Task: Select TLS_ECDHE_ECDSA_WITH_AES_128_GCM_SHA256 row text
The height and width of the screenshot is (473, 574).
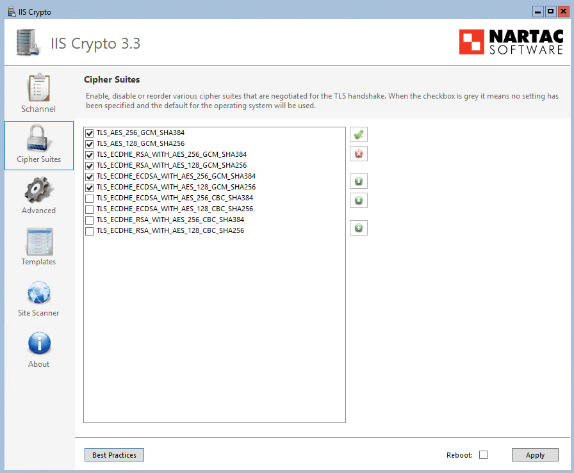Action: 176,187
